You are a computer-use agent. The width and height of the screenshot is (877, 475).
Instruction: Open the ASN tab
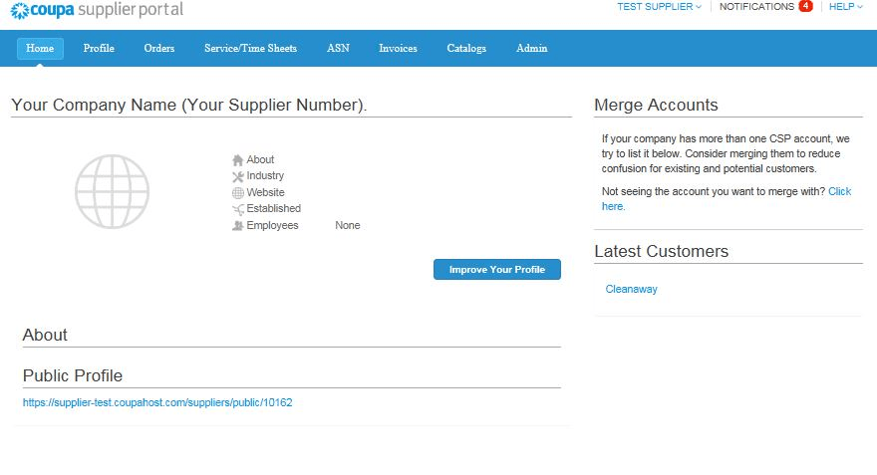click(338, 49)
